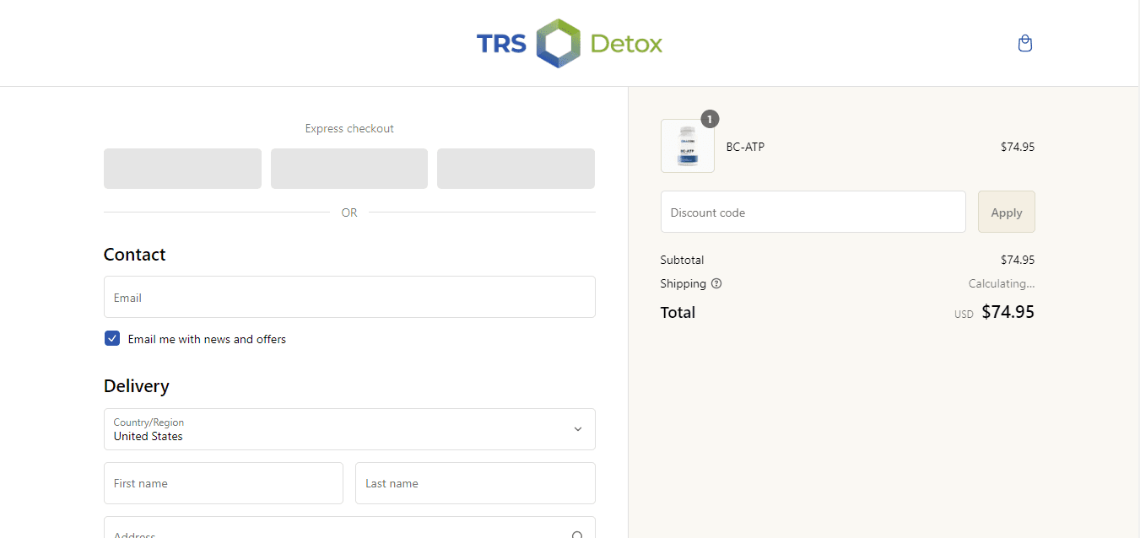Select the middle express checkout button
Viewport: 1140px width, 538px height.
pyautogui.click(x=349, y=169)
